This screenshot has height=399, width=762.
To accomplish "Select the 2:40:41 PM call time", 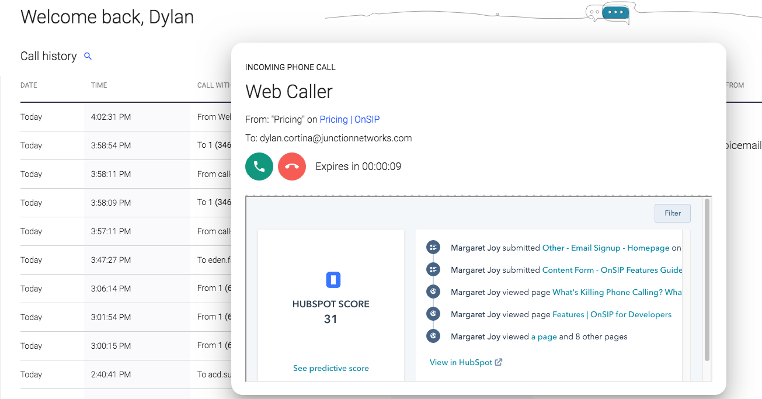I will 111,374.
